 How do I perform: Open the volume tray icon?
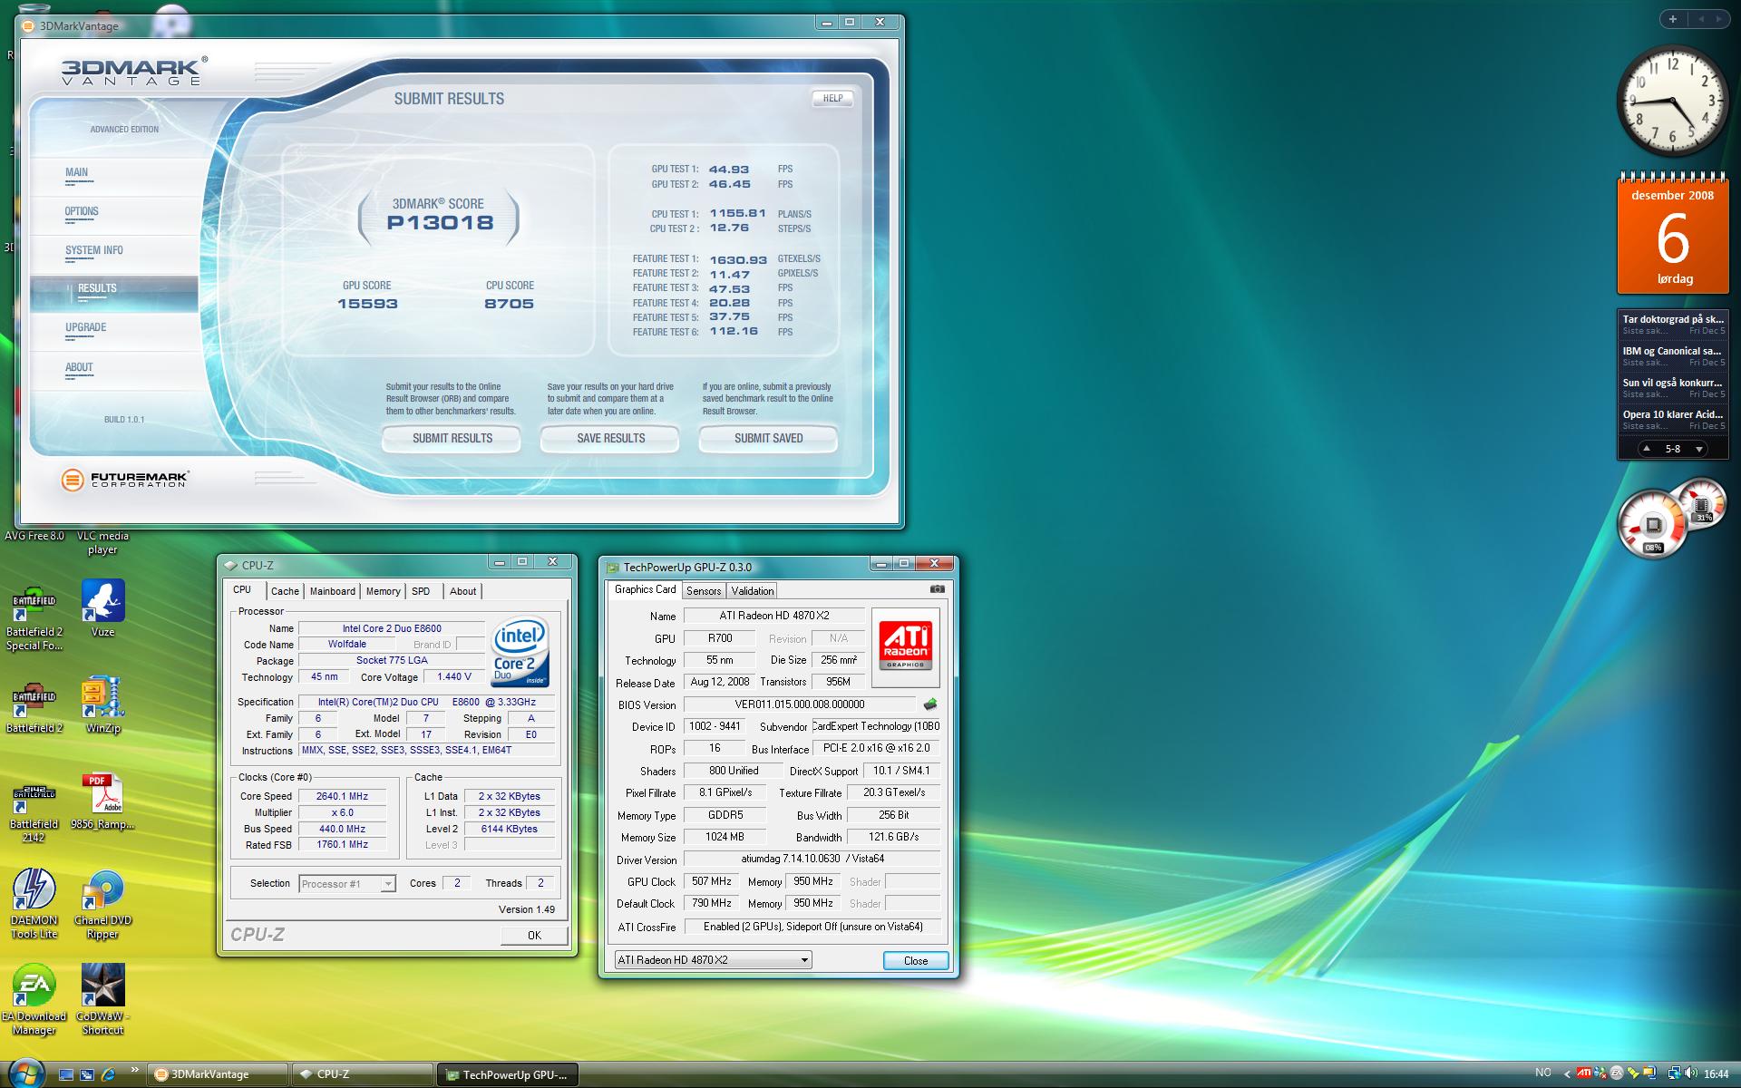click(1691, 1073)
